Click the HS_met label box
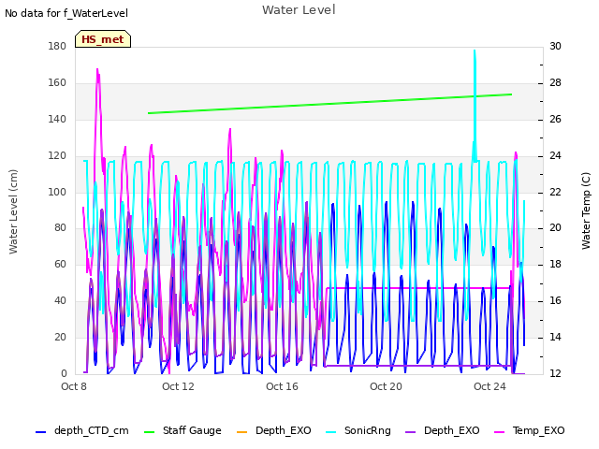The width and height of the screenshot is (599, 449). (103, 39)
